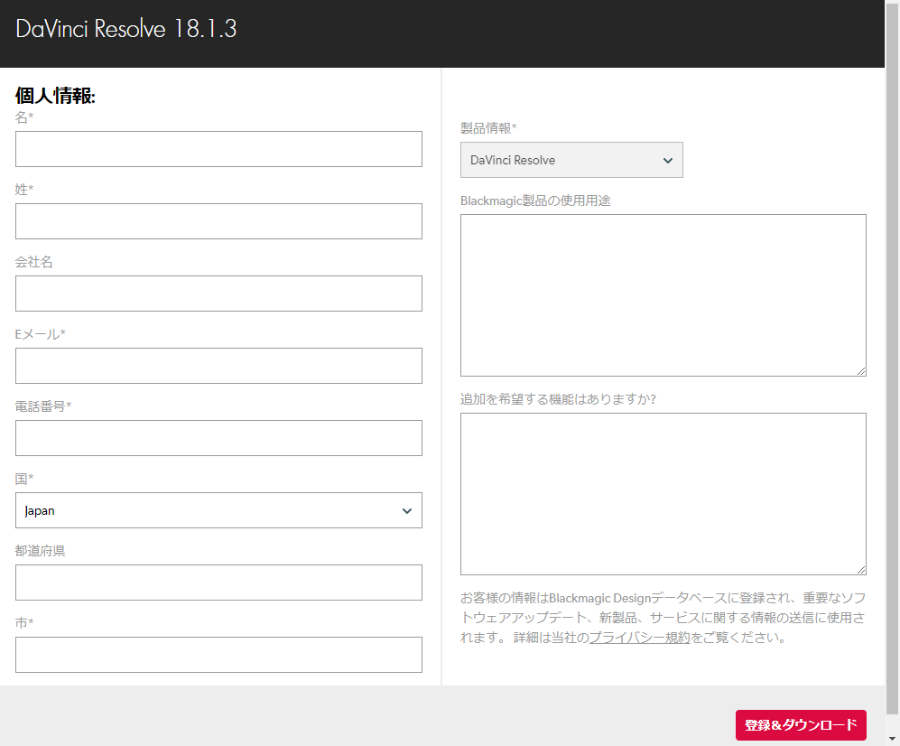Click the scrollbar down arrow
This screenshot has height=746, width=900.
pyautogui.click(x=893, y=739)
